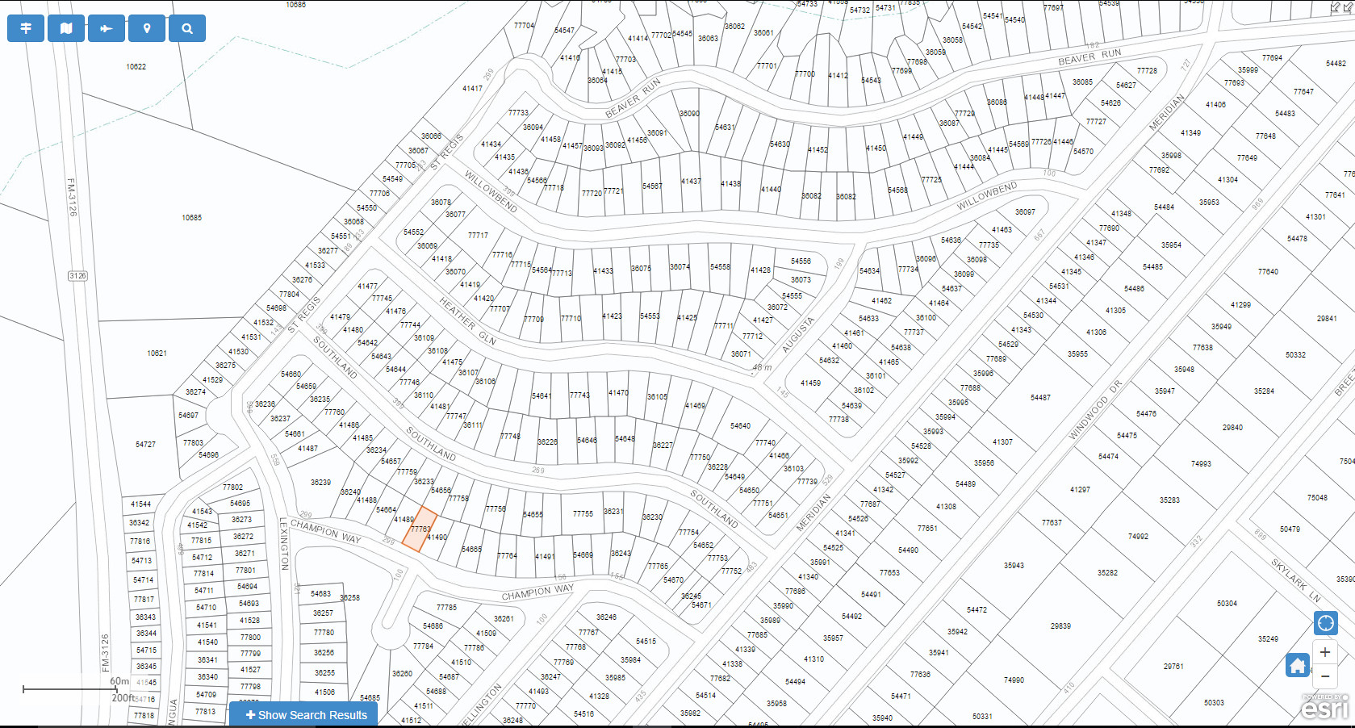The height and width of the screenshot is (728, 1355).
Task: Select parcel 77640
Action: coord(1268,272)
